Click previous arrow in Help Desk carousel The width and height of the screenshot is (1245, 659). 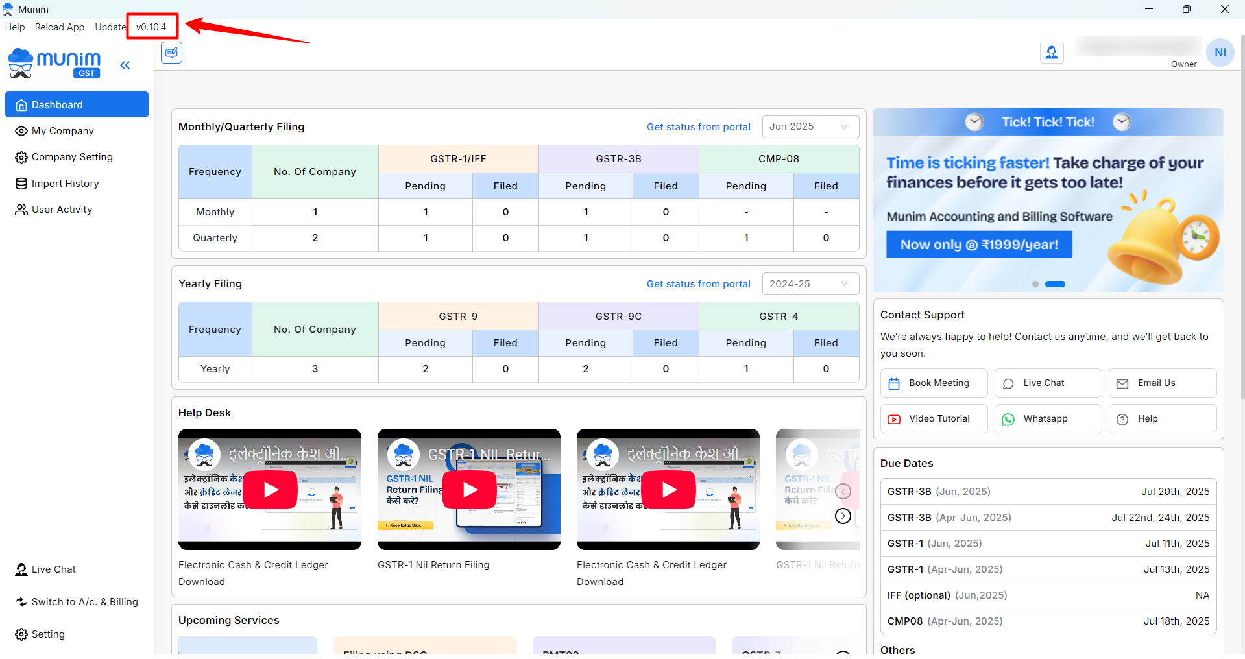click(843, 491)
